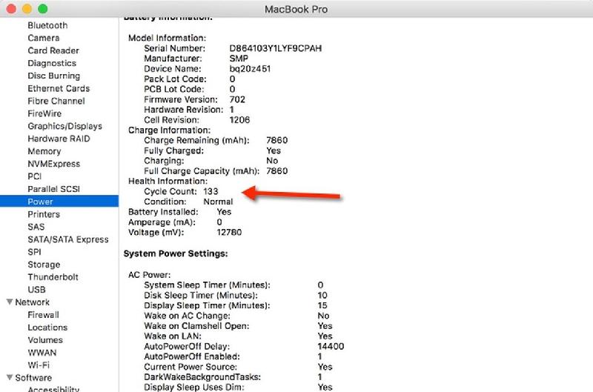Click the Battery Installed label
This screenshot has height=392, width=593.
coord(163,212)
